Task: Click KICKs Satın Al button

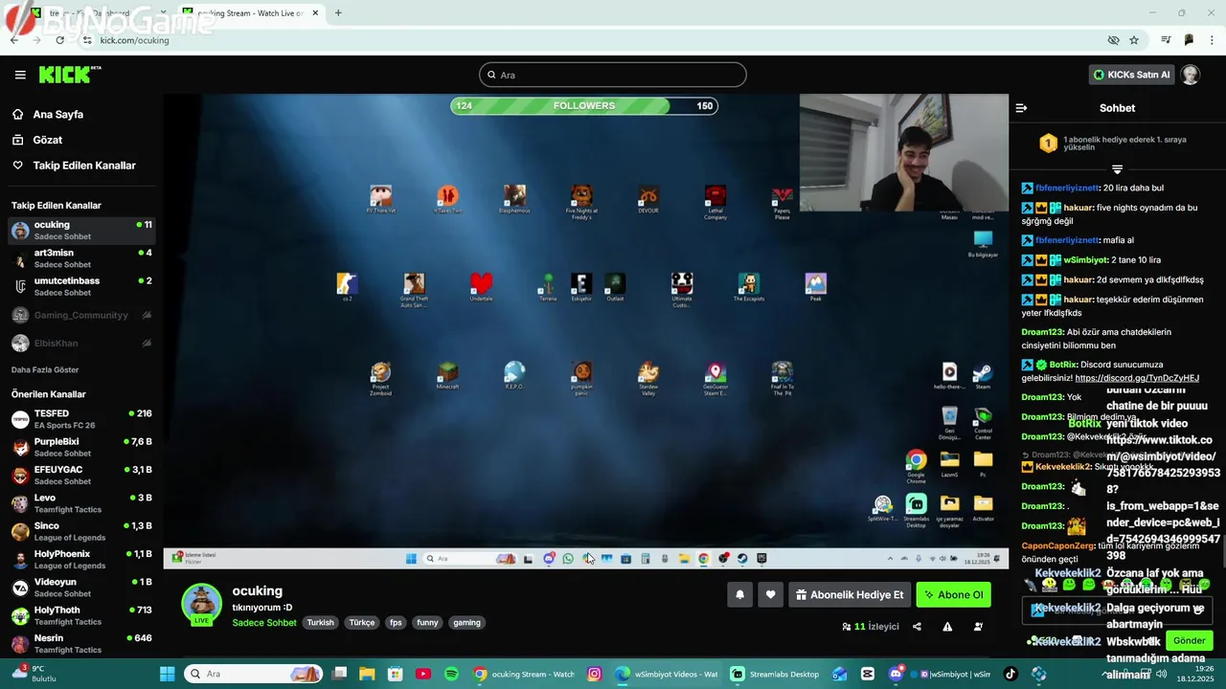Action: pos(1131,75)
